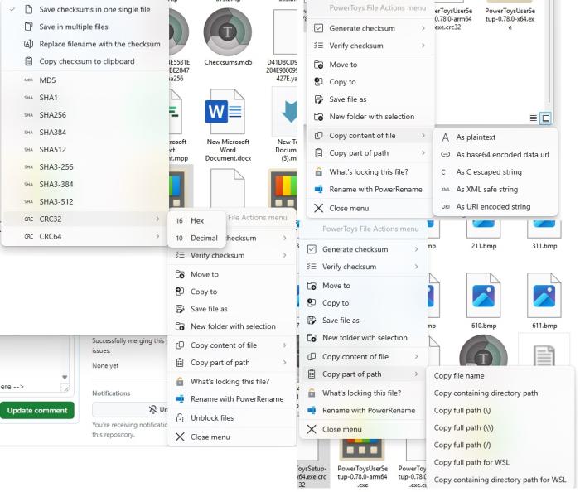The width and height of the screenshot is (580, 492).
Task: Click the As C escaped string icon
Action: click(443, 172)
